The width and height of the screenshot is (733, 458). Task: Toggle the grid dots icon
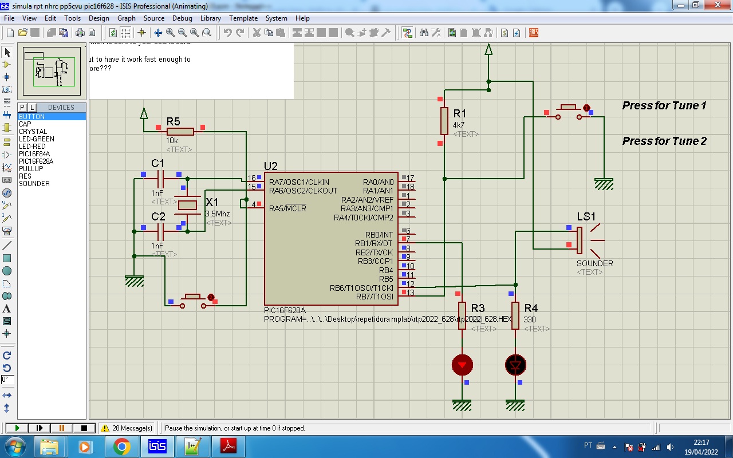point(125,33)
